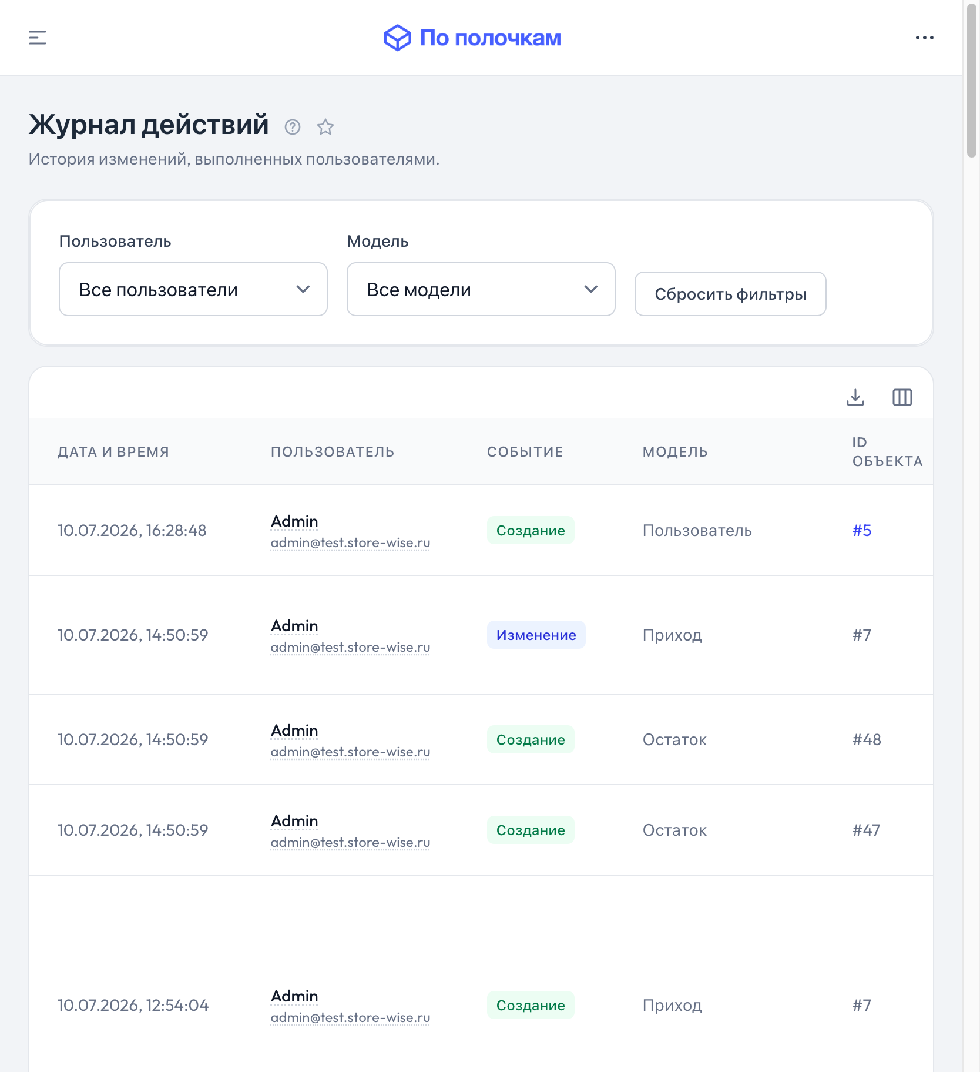
Task: Expand the Все пользователи dropdown
Action: point(193,289)
